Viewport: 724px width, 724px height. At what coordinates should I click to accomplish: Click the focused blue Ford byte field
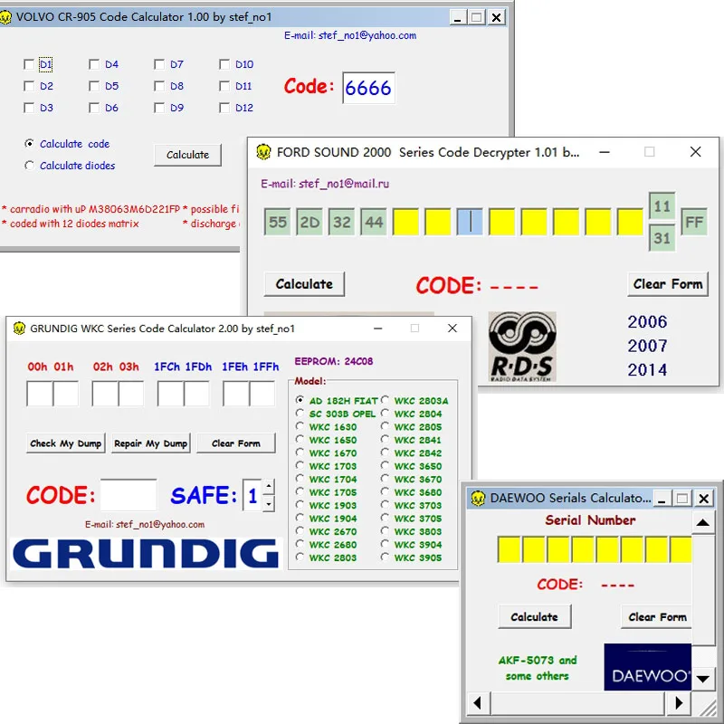(x=470, y=222)
